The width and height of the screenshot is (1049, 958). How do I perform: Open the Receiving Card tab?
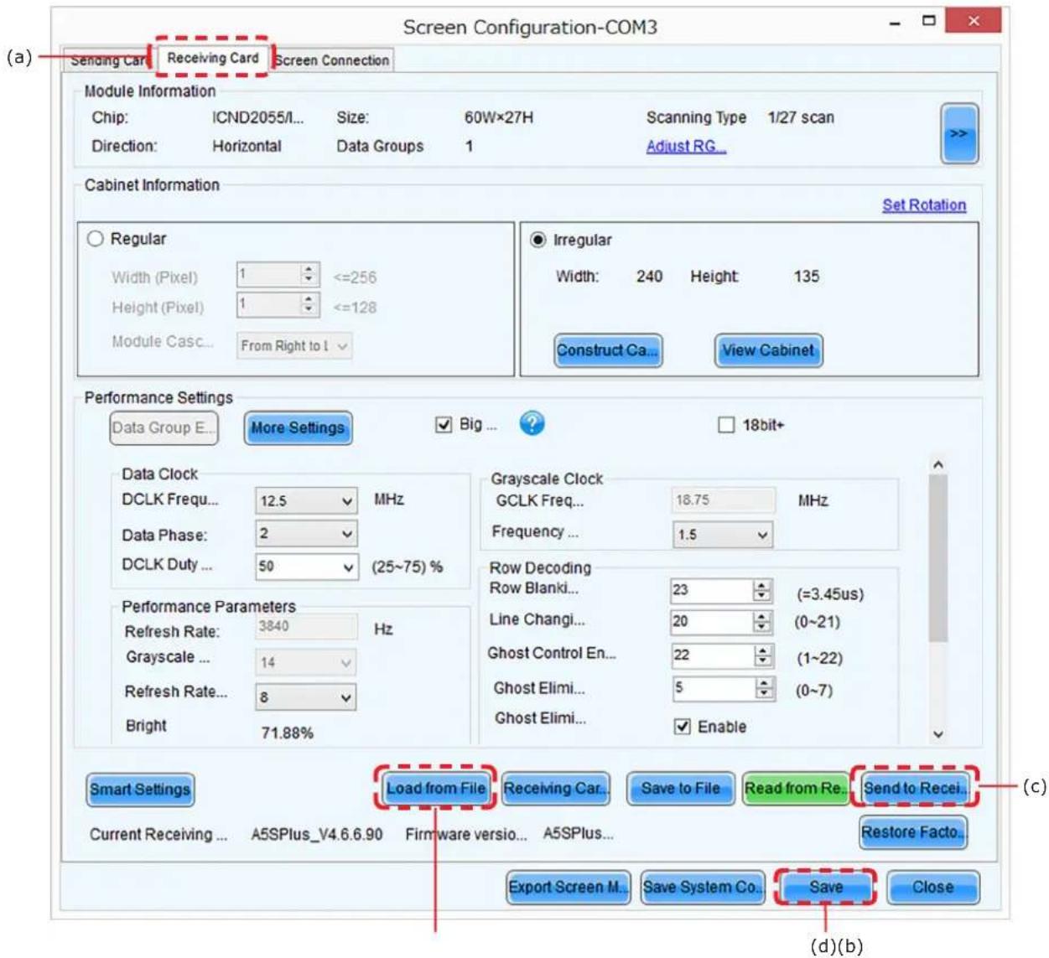click(213, 58)
